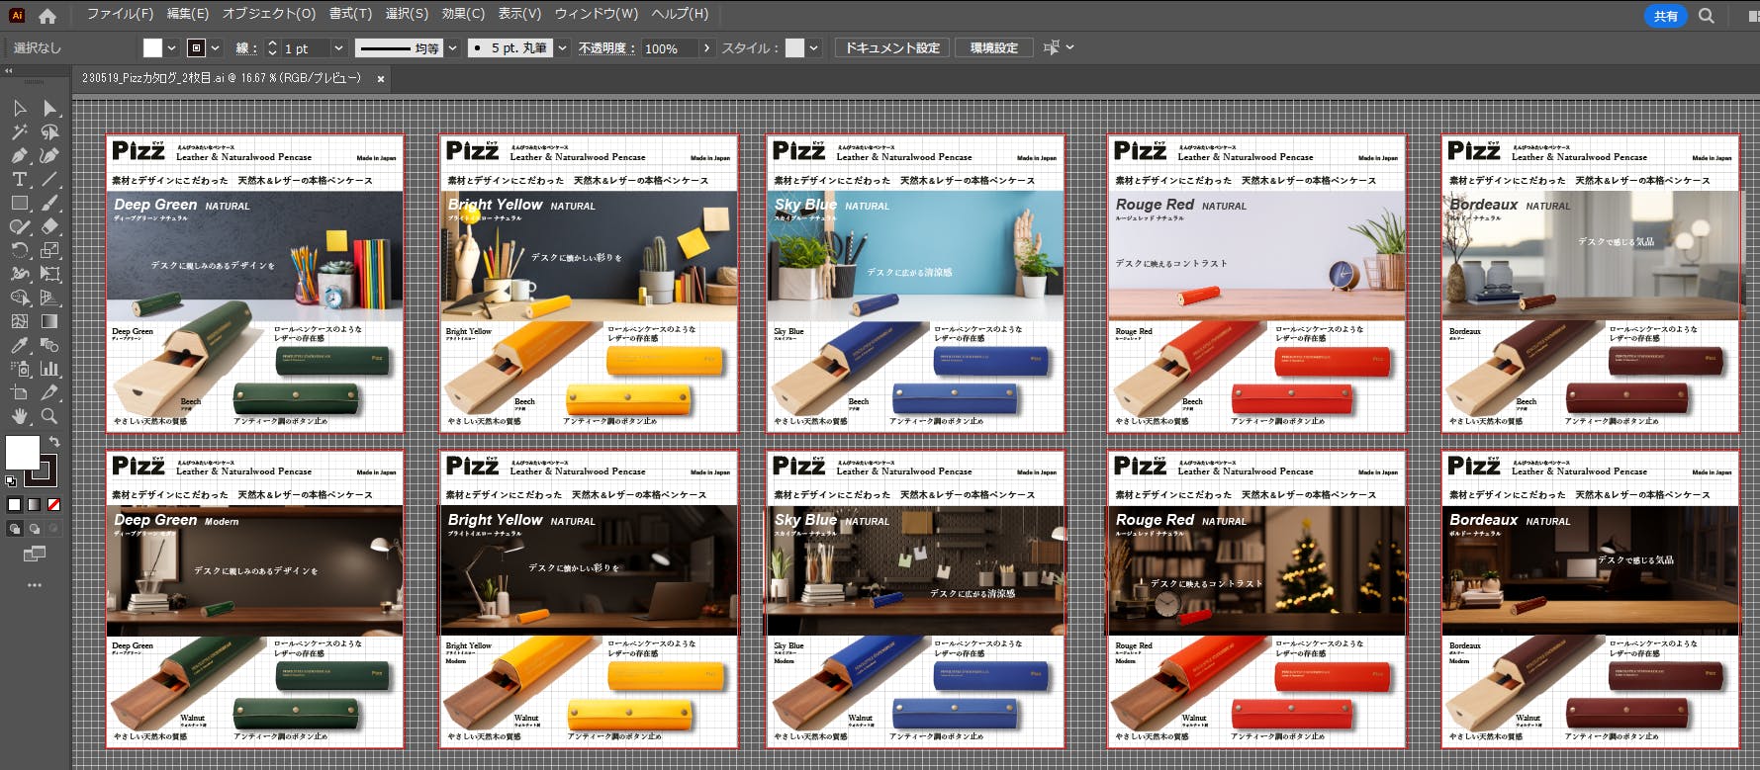Select the Rotate tool
The width and height of the screenshot is (1760, 770).
pyautogui.click(x=19, y=250)
